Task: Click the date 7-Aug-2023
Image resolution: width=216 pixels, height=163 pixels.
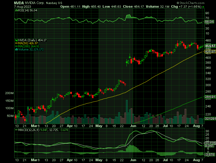Action: coord(23,6)
